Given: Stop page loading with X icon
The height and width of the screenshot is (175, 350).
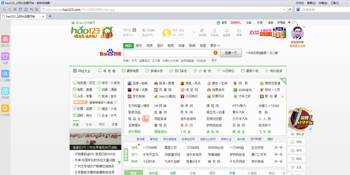Looking at the screenshot, I should (15, 9).
